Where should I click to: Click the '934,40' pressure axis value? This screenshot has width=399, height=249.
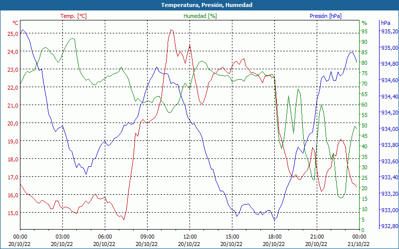point(389,96)
